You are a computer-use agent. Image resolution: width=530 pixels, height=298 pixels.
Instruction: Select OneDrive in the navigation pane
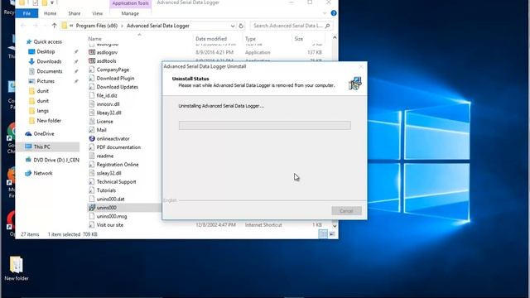pos(44,134)
